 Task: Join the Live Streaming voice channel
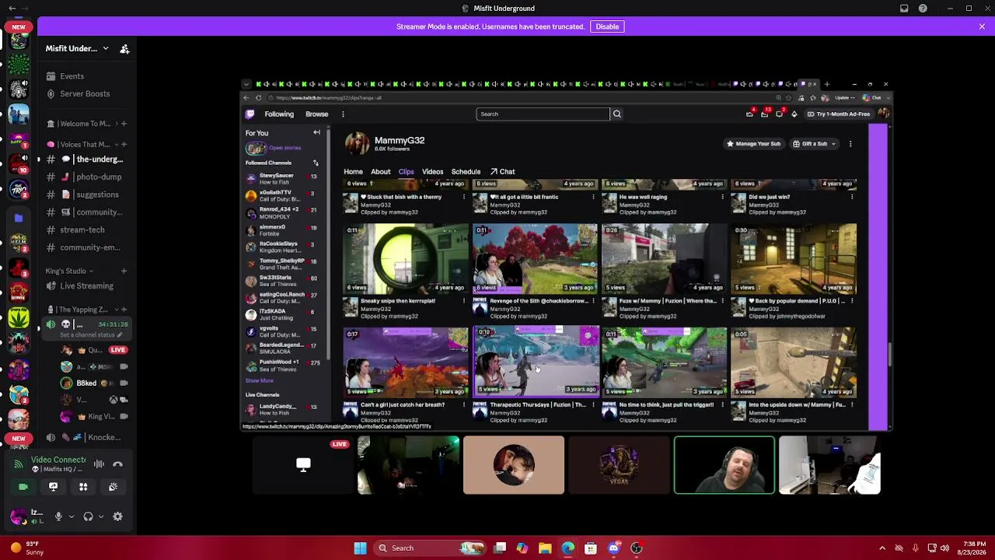(x=86, y=286)
